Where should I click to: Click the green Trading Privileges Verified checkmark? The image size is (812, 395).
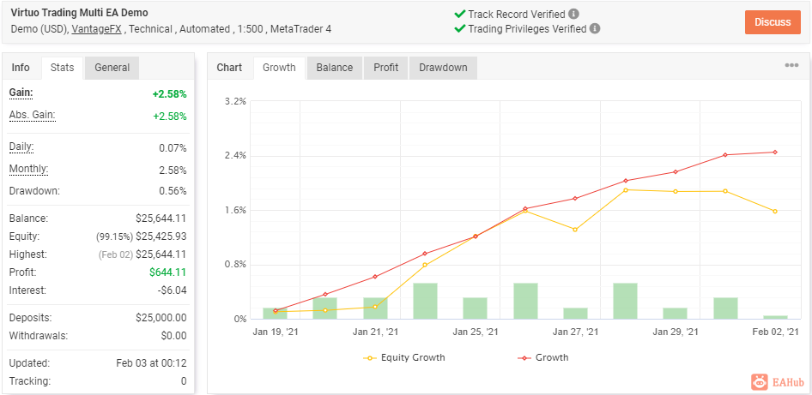459,28
